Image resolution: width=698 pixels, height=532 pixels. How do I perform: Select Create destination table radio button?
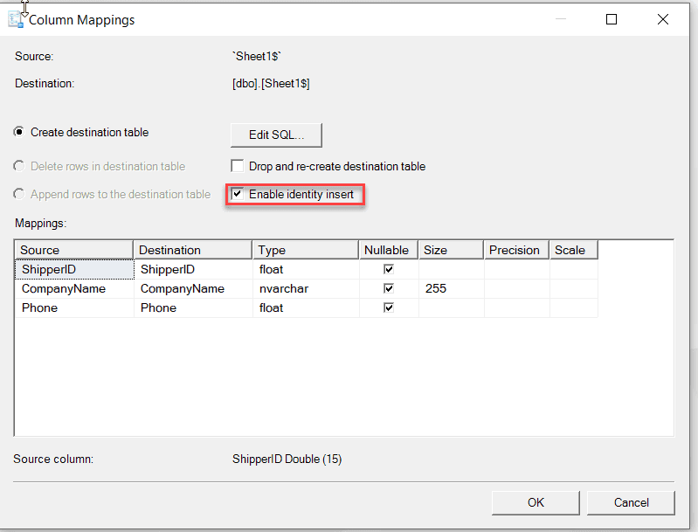tap(20, 133)
